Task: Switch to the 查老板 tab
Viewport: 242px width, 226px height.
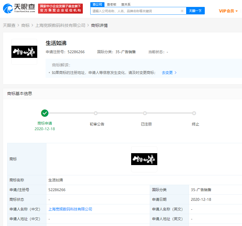Action: [x=111, y=4]
